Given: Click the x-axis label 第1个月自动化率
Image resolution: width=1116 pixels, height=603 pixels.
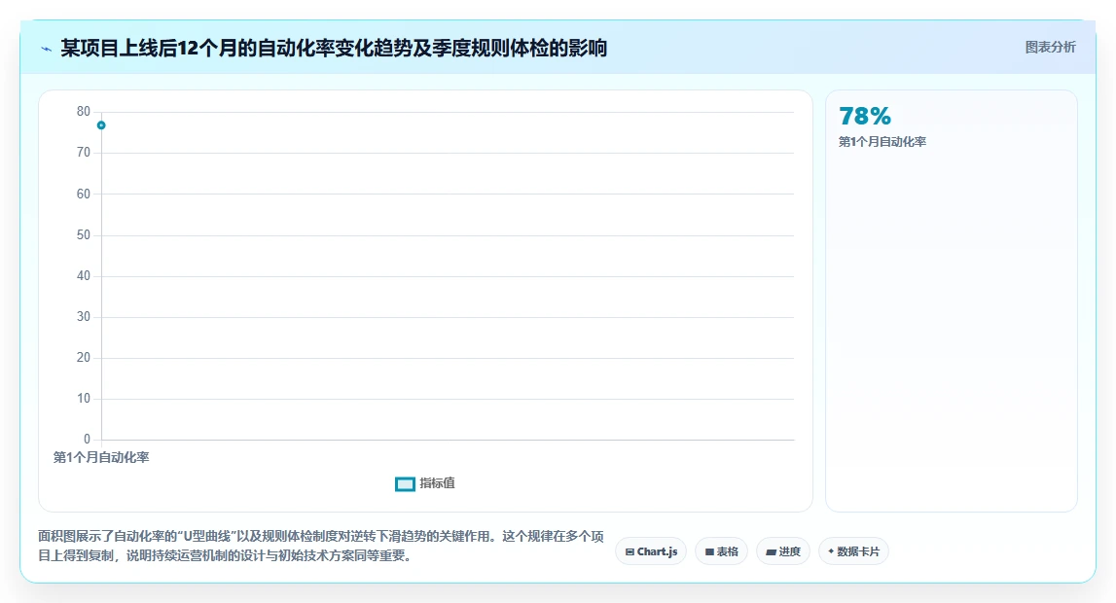Looking at the screenshot, I should click(101, 457).
